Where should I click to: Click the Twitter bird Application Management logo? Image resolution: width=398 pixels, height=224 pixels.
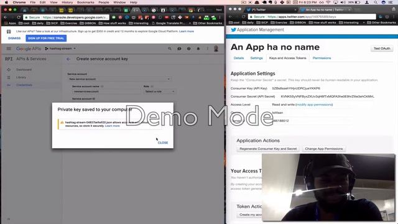tap(257, 30)
